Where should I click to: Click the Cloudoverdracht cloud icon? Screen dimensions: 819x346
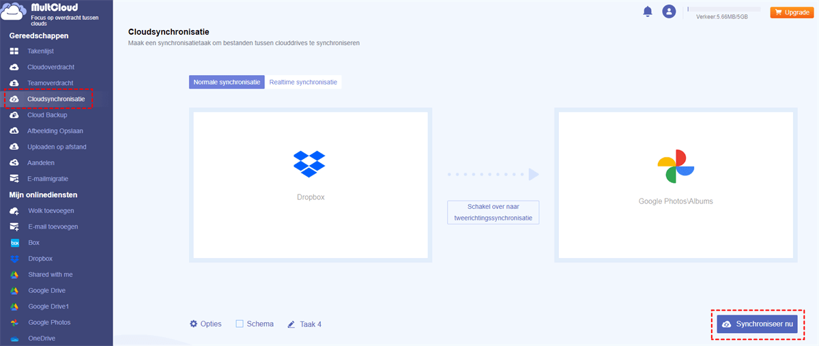14,67
